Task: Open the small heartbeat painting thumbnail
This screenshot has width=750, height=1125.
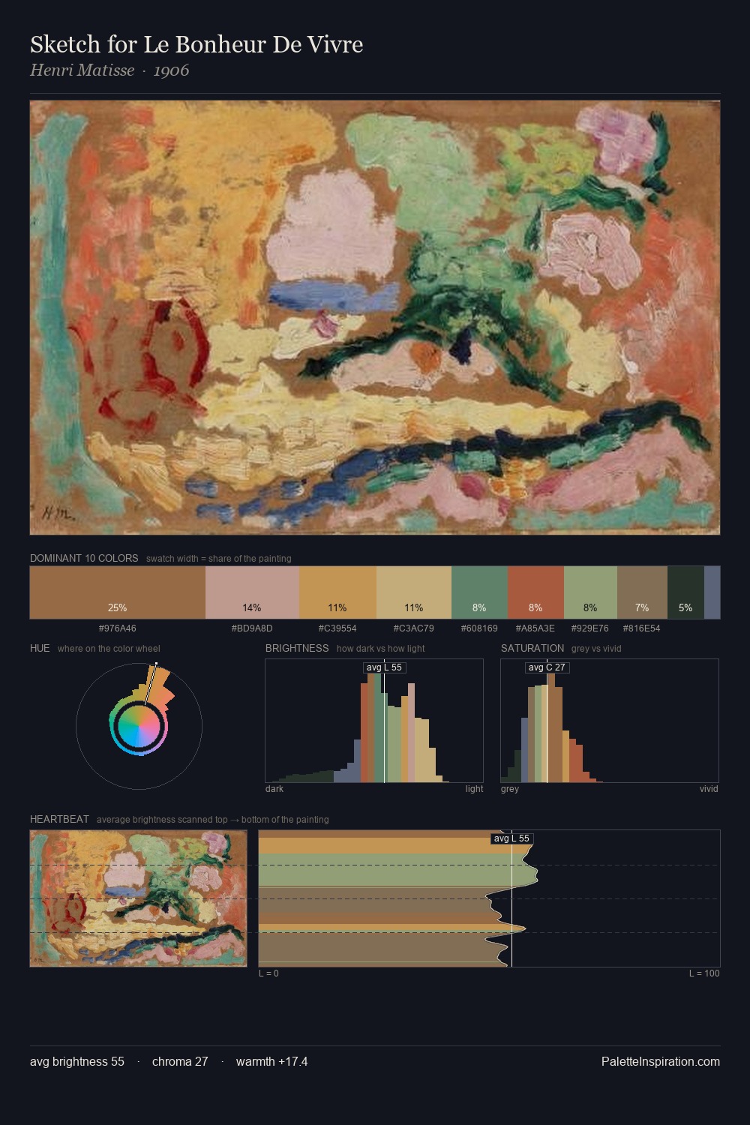Action: pos(138,898)
